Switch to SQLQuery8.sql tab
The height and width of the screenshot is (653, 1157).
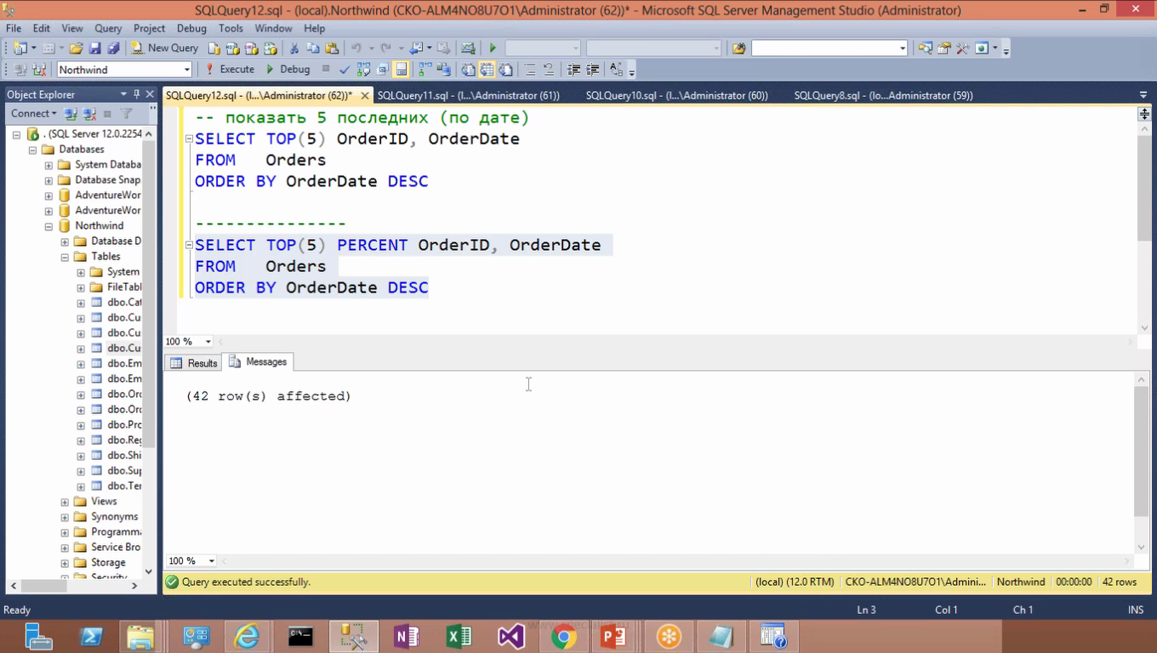883,95
